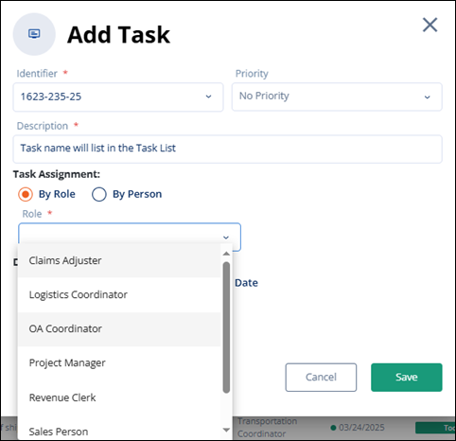Collapse the Role combo box

coord(130,237)
